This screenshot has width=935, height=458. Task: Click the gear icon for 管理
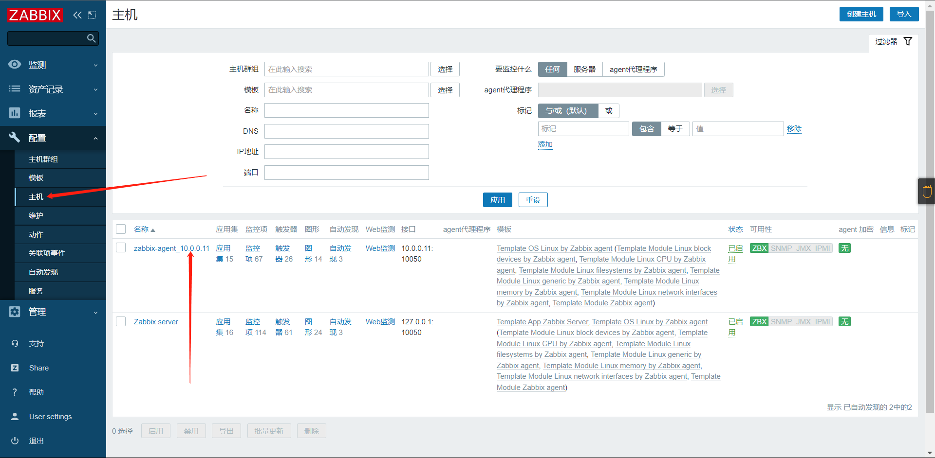tap(15, 312)
